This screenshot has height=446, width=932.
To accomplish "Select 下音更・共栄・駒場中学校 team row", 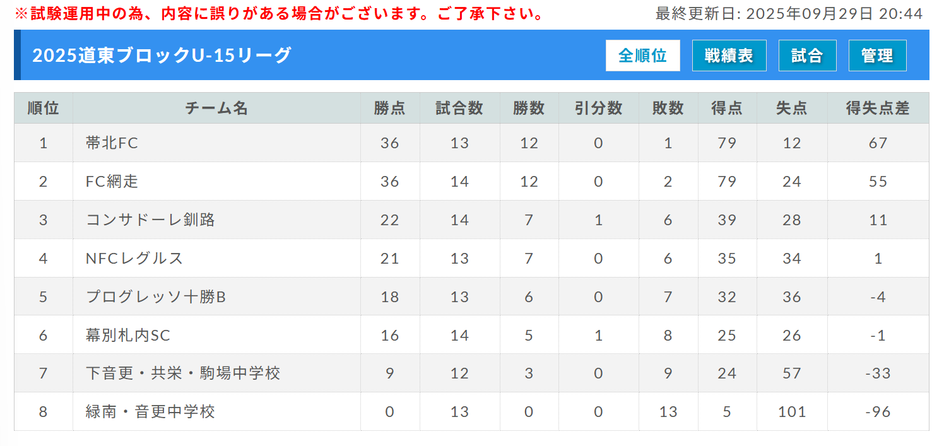I will 183,373.
